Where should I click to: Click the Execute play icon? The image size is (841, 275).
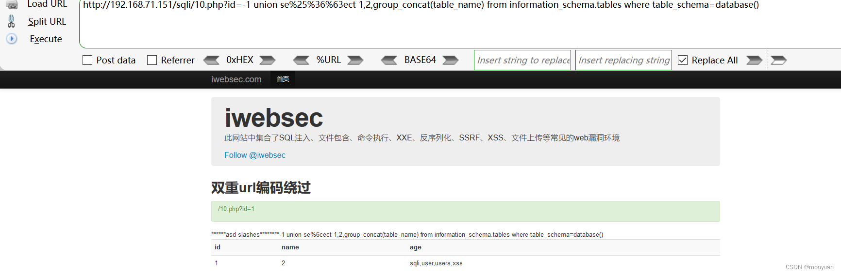(12, 39)
